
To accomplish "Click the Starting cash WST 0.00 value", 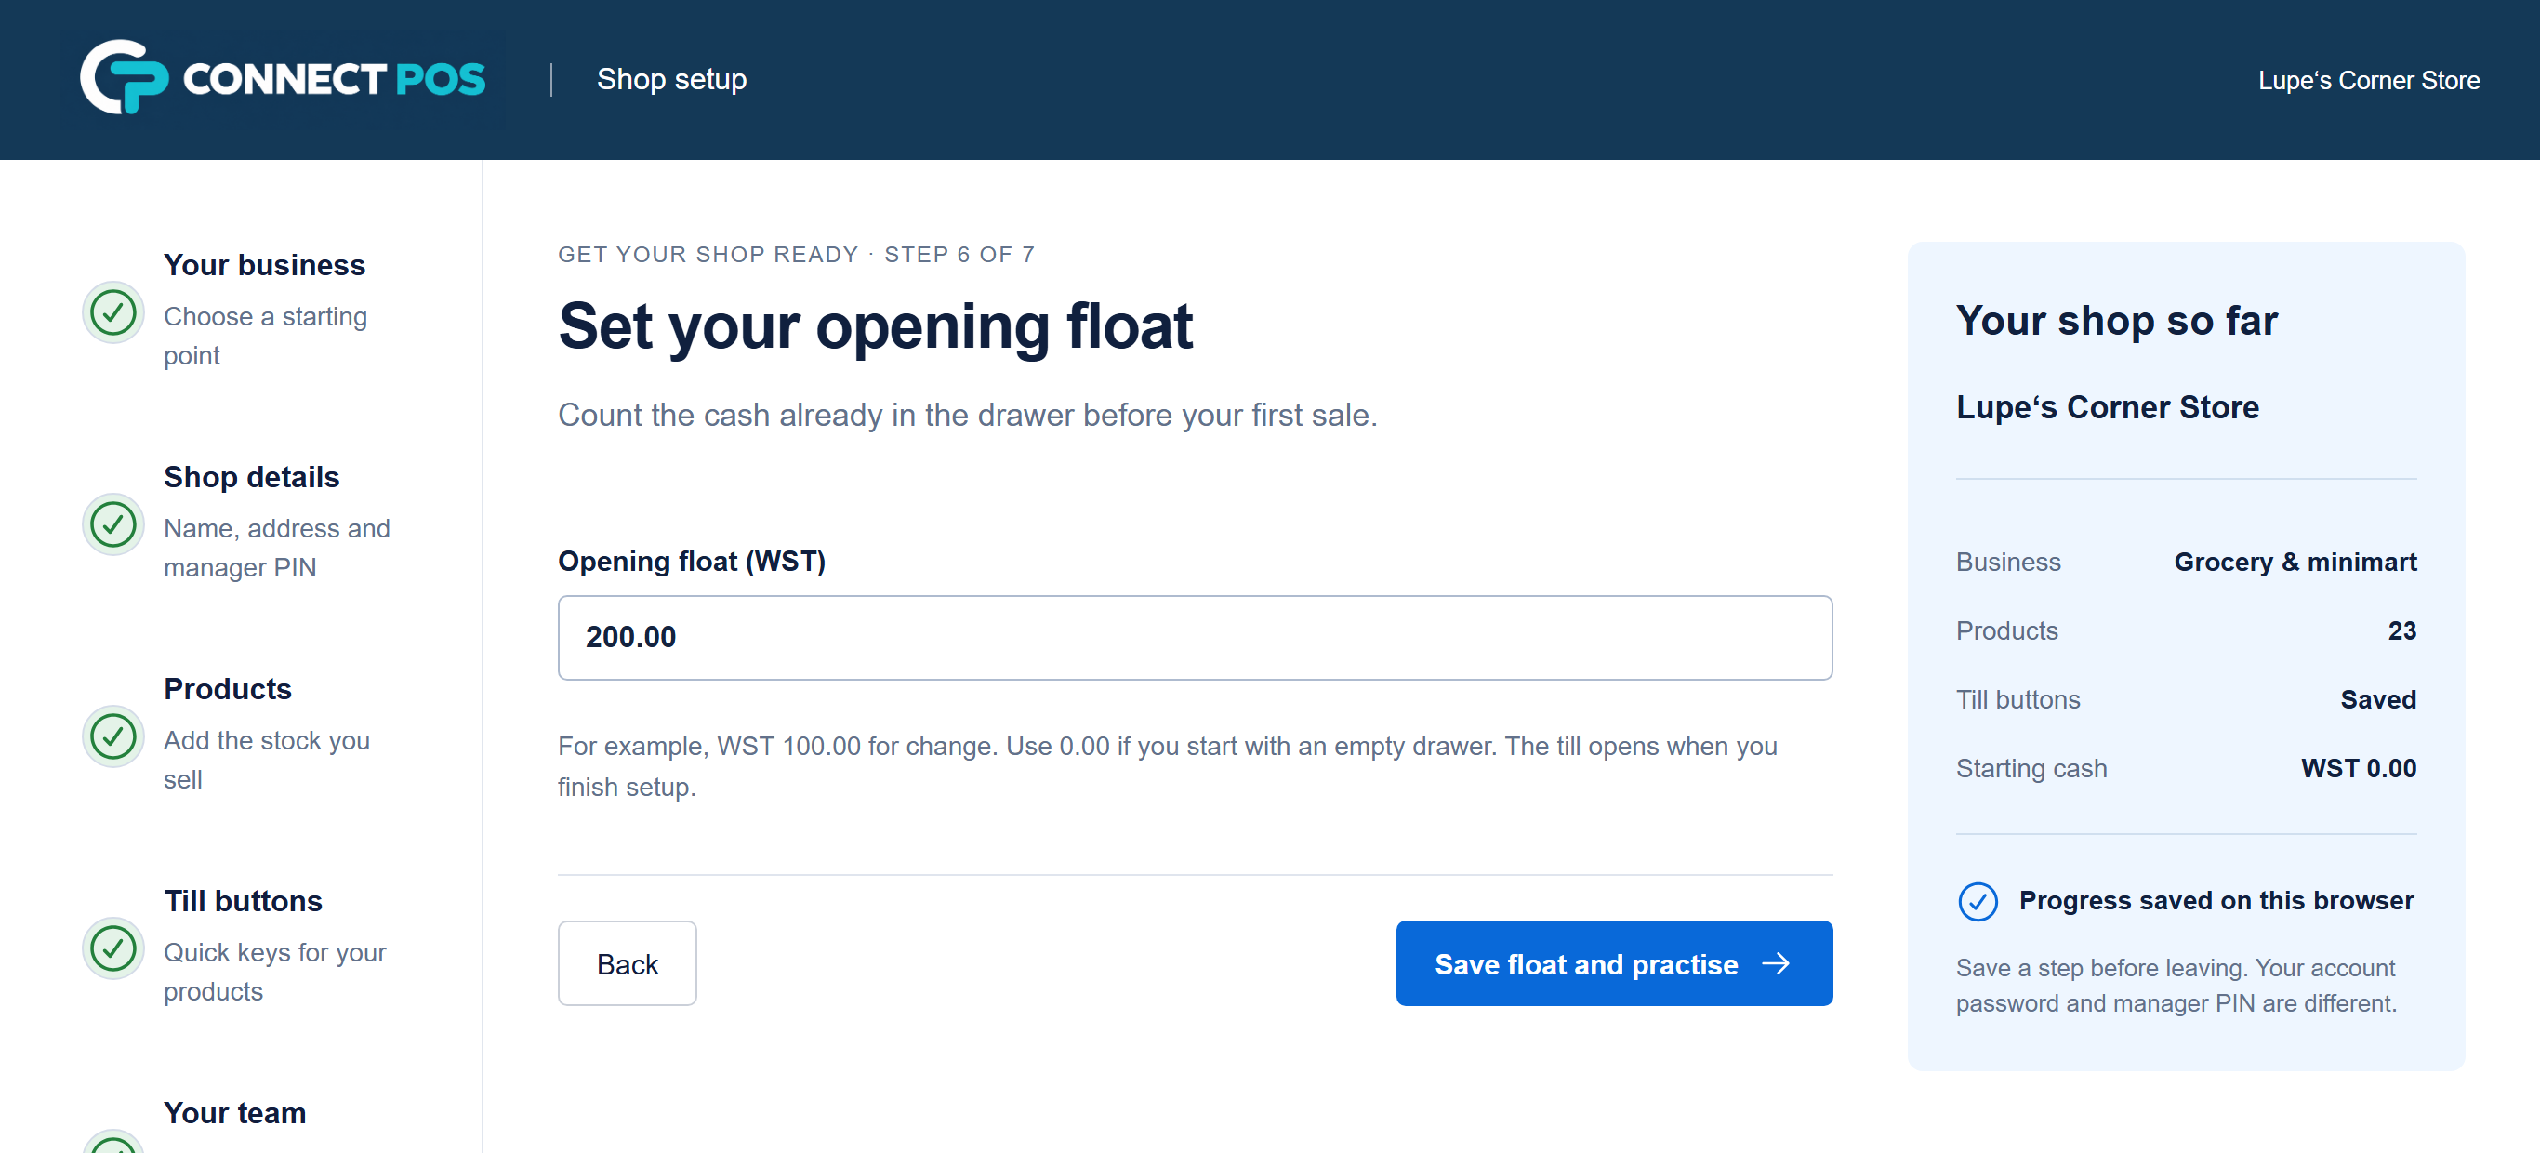I will (x=2359, y=768).
